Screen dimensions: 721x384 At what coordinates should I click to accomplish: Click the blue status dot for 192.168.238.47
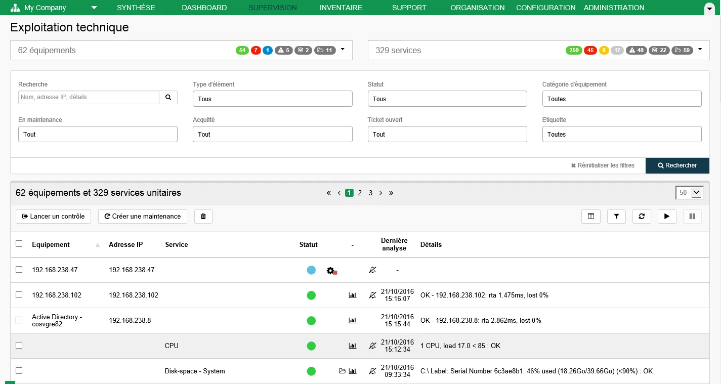click(x=311, y=270)
